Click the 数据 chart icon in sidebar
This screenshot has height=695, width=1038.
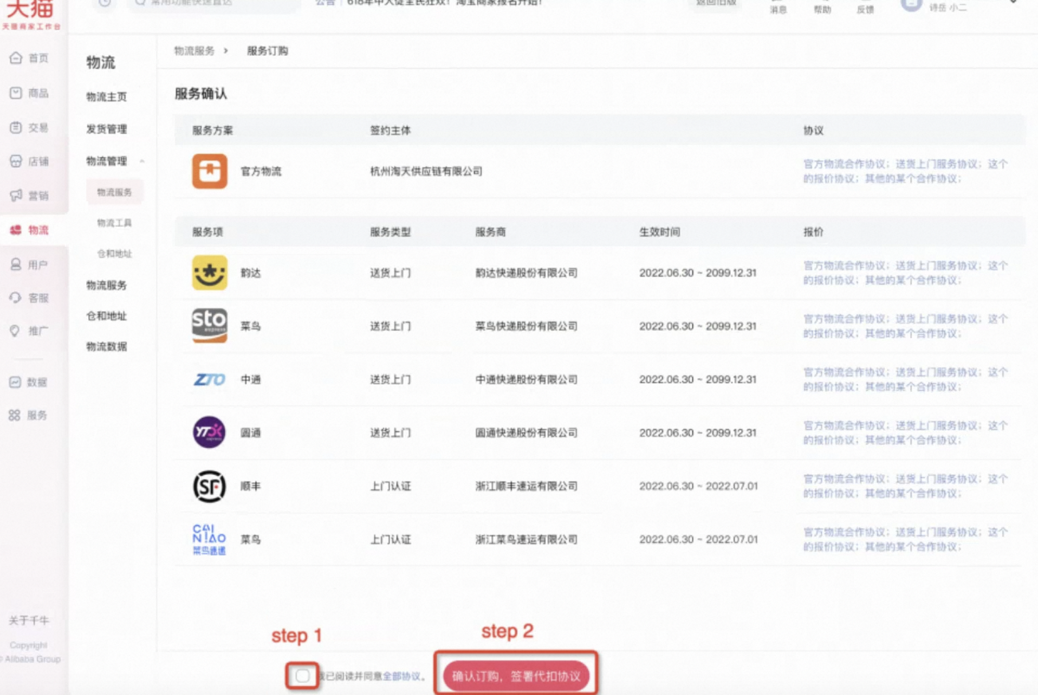point(15,382)
